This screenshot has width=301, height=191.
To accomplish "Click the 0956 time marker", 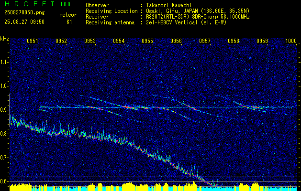I will 176,41.
